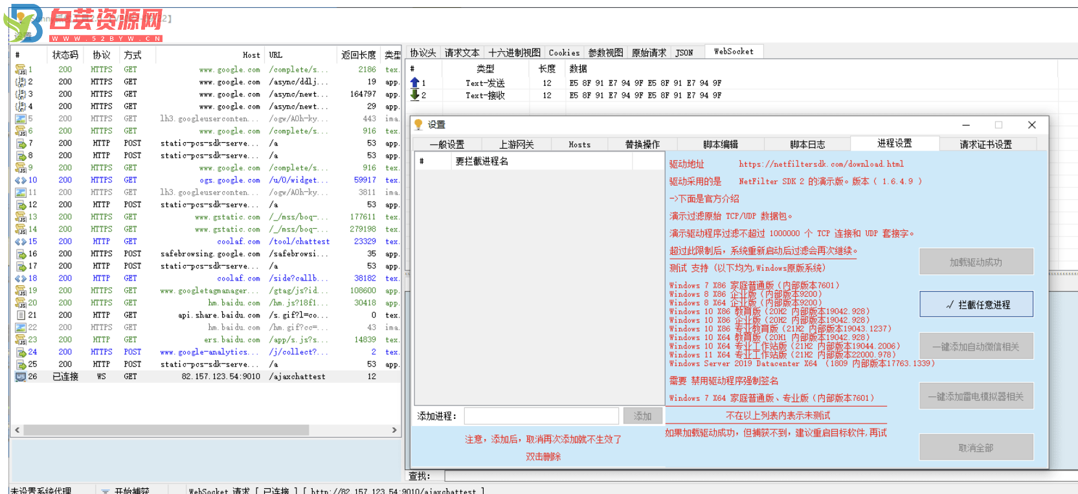
Task: Open the 脚本编辑 settings tab
Action: (x=721, y=145)
